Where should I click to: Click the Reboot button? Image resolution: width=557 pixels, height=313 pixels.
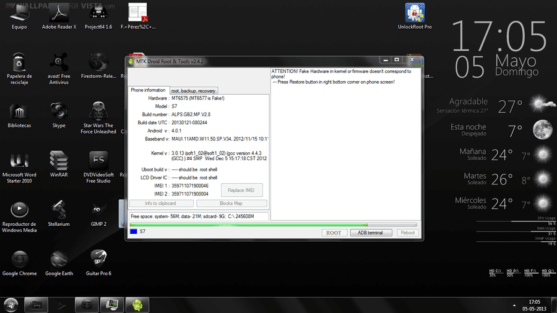click(x=407, y=233)
